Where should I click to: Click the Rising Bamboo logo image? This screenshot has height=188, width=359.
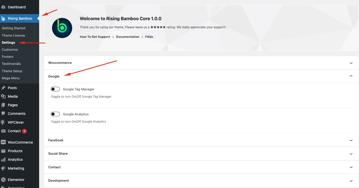(x=62, y=28)
